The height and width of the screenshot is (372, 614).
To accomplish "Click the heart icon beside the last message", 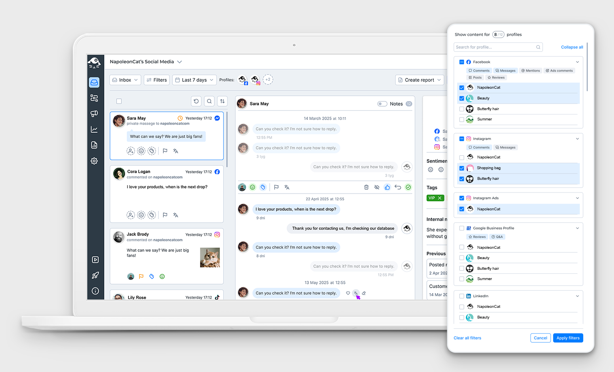I will click(348, 293).
